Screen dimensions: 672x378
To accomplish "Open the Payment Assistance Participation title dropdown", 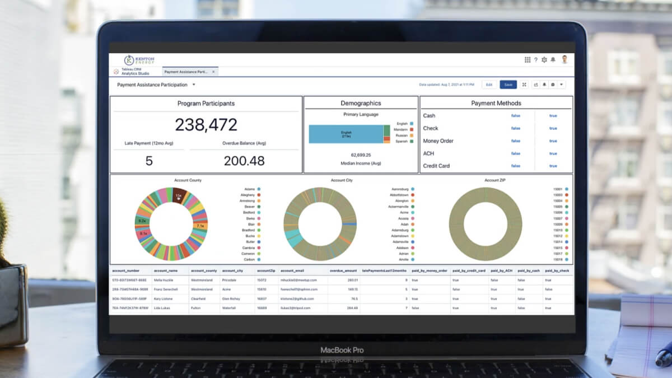I will point(194,85).
